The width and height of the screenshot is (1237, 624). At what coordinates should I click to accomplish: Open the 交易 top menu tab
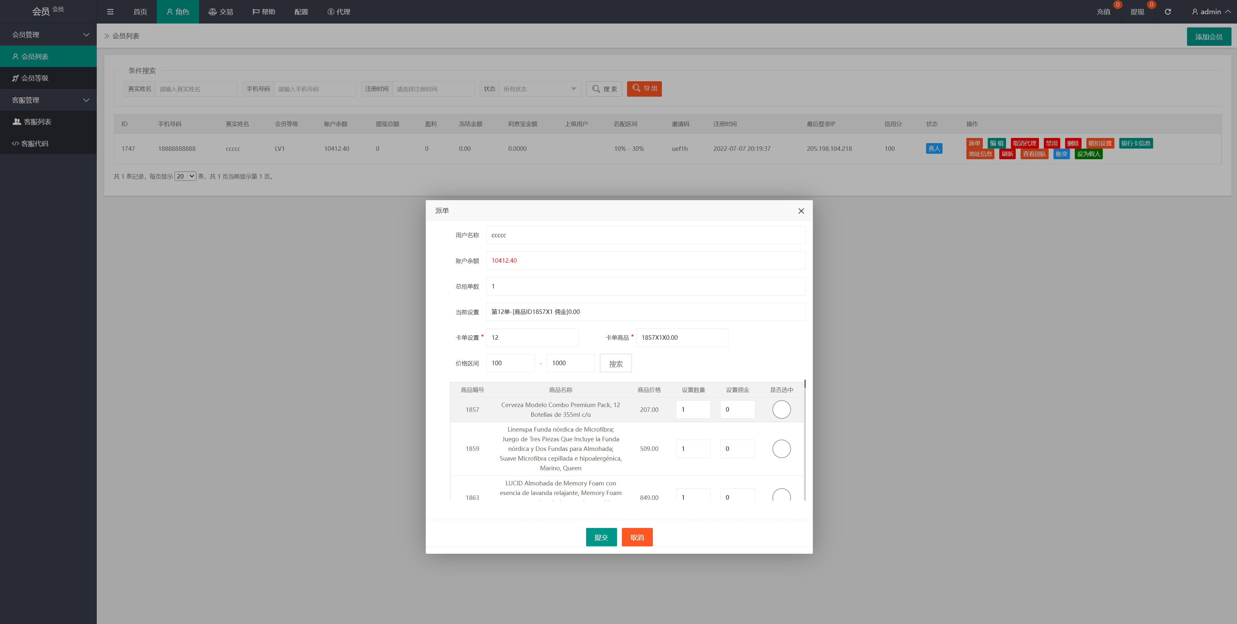coord(220,12)
